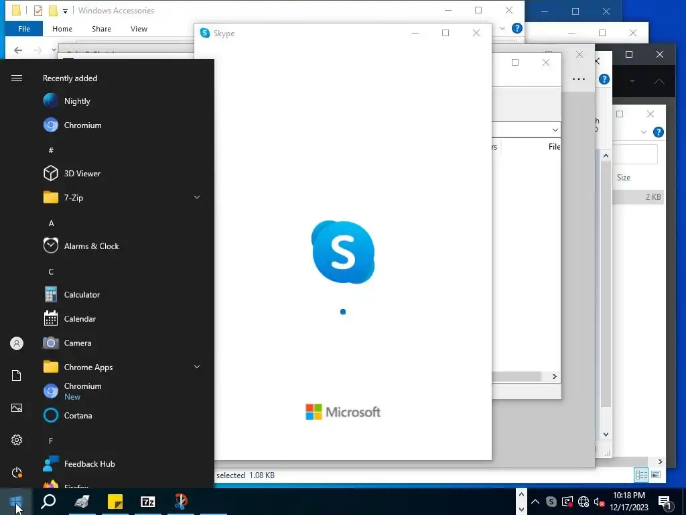Open the Calendar app
The height and width of the screenshot is (515, 686).
(x=70, y=319)
